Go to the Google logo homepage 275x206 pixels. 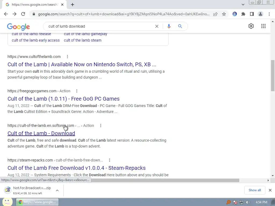pyautogui.click(x=19, y=27)
